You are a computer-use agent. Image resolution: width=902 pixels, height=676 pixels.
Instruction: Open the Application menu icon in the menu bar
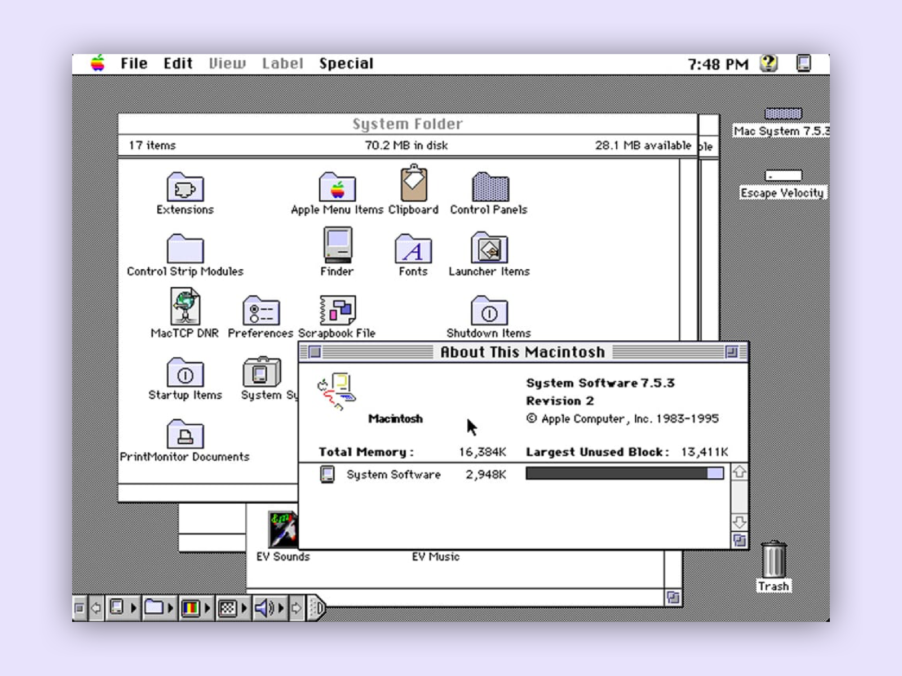[x=803, y=63]
